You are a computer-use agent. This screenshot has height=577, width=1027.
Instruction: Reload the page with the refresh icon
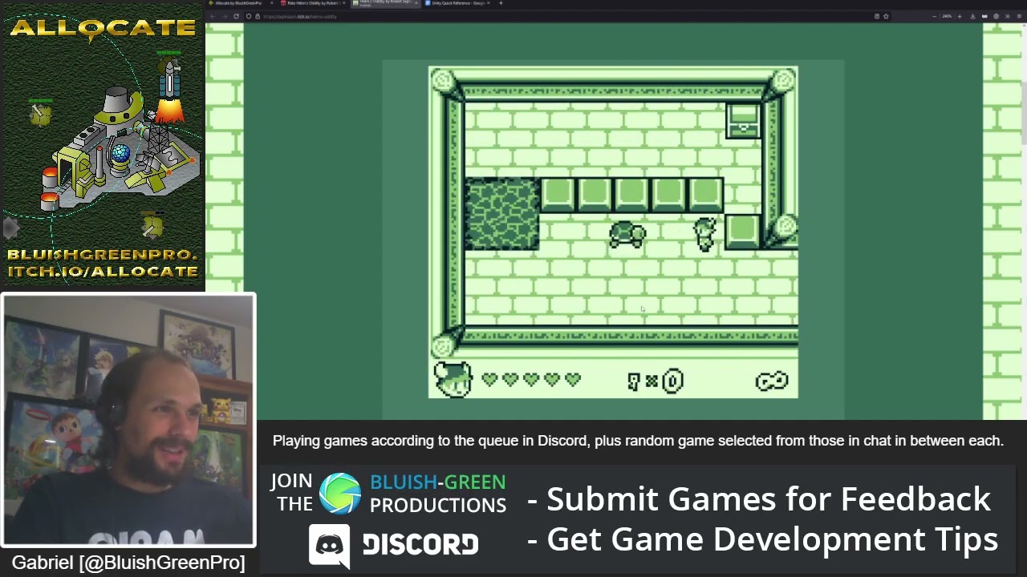[x=236, y=16]
